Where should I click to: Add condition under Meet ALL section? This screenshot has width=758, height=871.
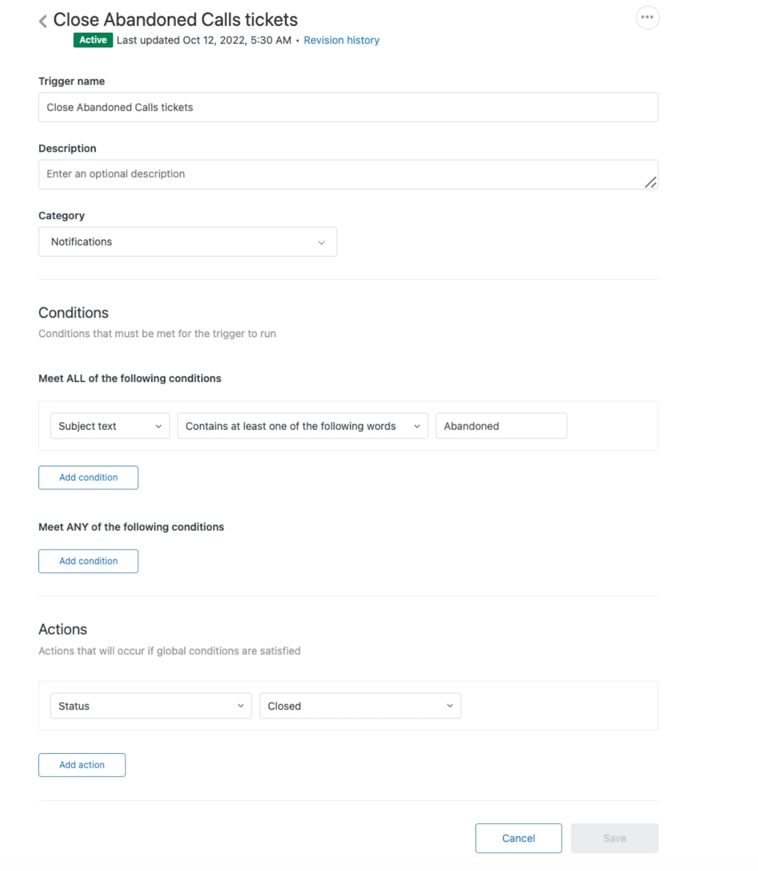pos(88,477)
